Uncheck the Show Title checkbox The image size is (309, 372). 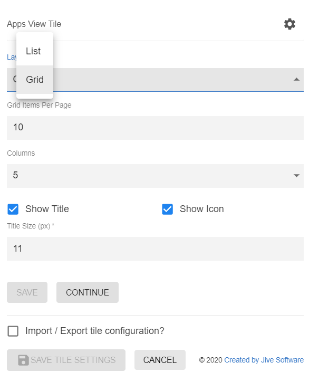(x=13, y=209)
